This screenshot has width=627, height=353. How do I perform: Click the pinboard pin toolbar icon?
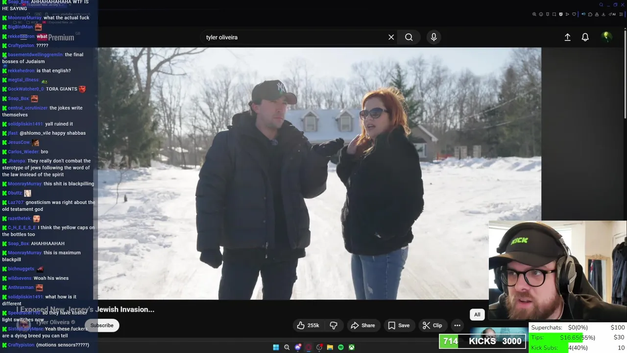tap(548, 14)
